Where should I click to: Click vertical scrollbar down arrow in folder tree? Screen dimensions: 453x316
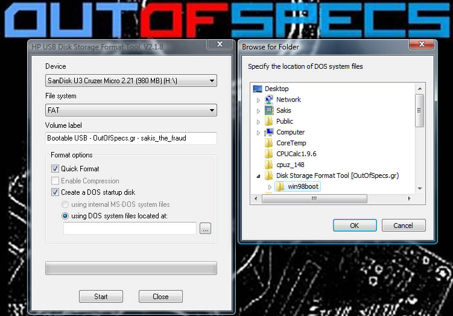[x=420, y=189]
